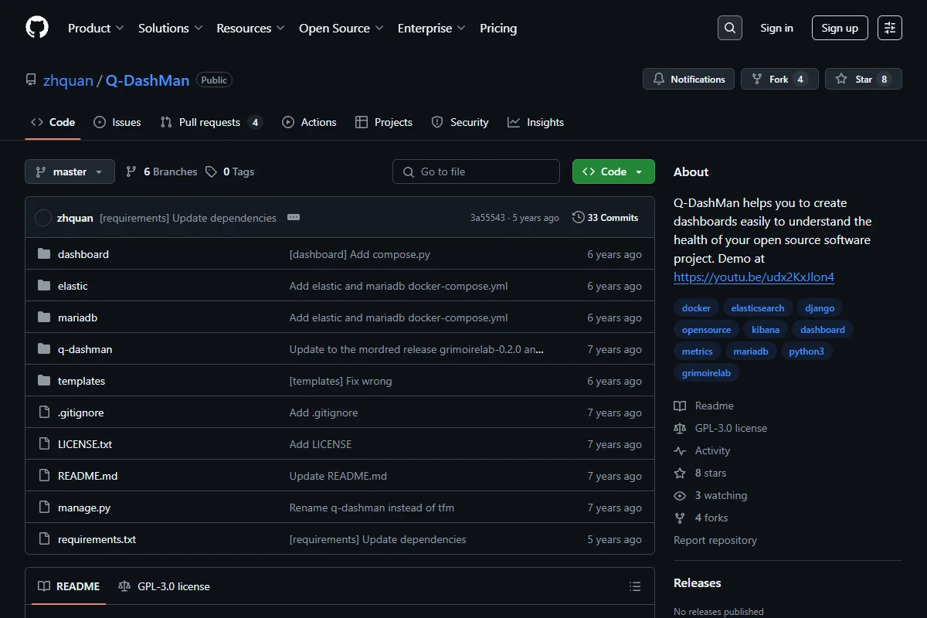Click the .gitignore file icon
The image size is (927, 618).
tap(44, 413)
